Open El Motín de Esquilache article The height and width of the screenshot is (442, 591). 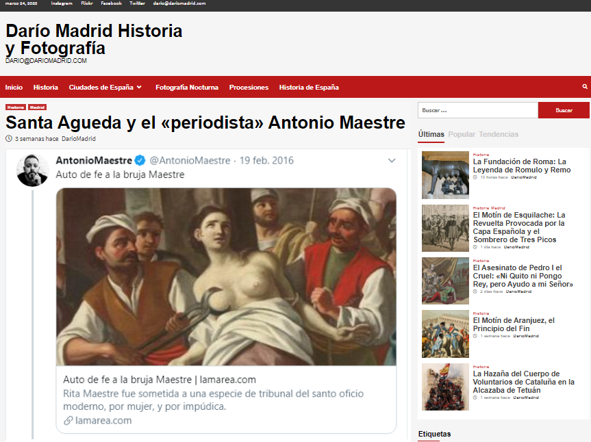point(519,227)
